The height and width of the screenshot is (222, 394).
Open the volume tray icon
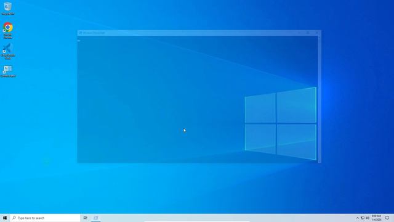pyautogui.click(x=368, y=218)
